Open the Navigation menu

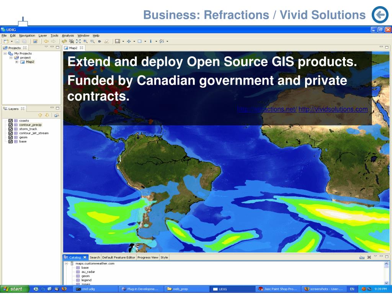[27, 36]
